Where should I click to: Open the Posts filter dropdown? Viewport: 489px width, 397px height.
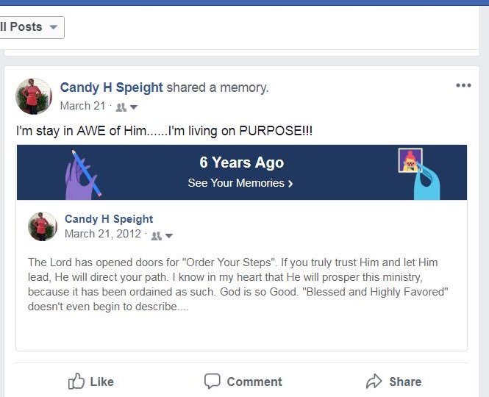click(32, 27)
